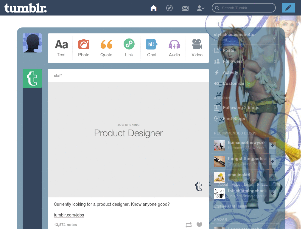The height and width of the screenshot is (229, 305).
Task: Create a new Text post
Action: click(x=61, y=48)
